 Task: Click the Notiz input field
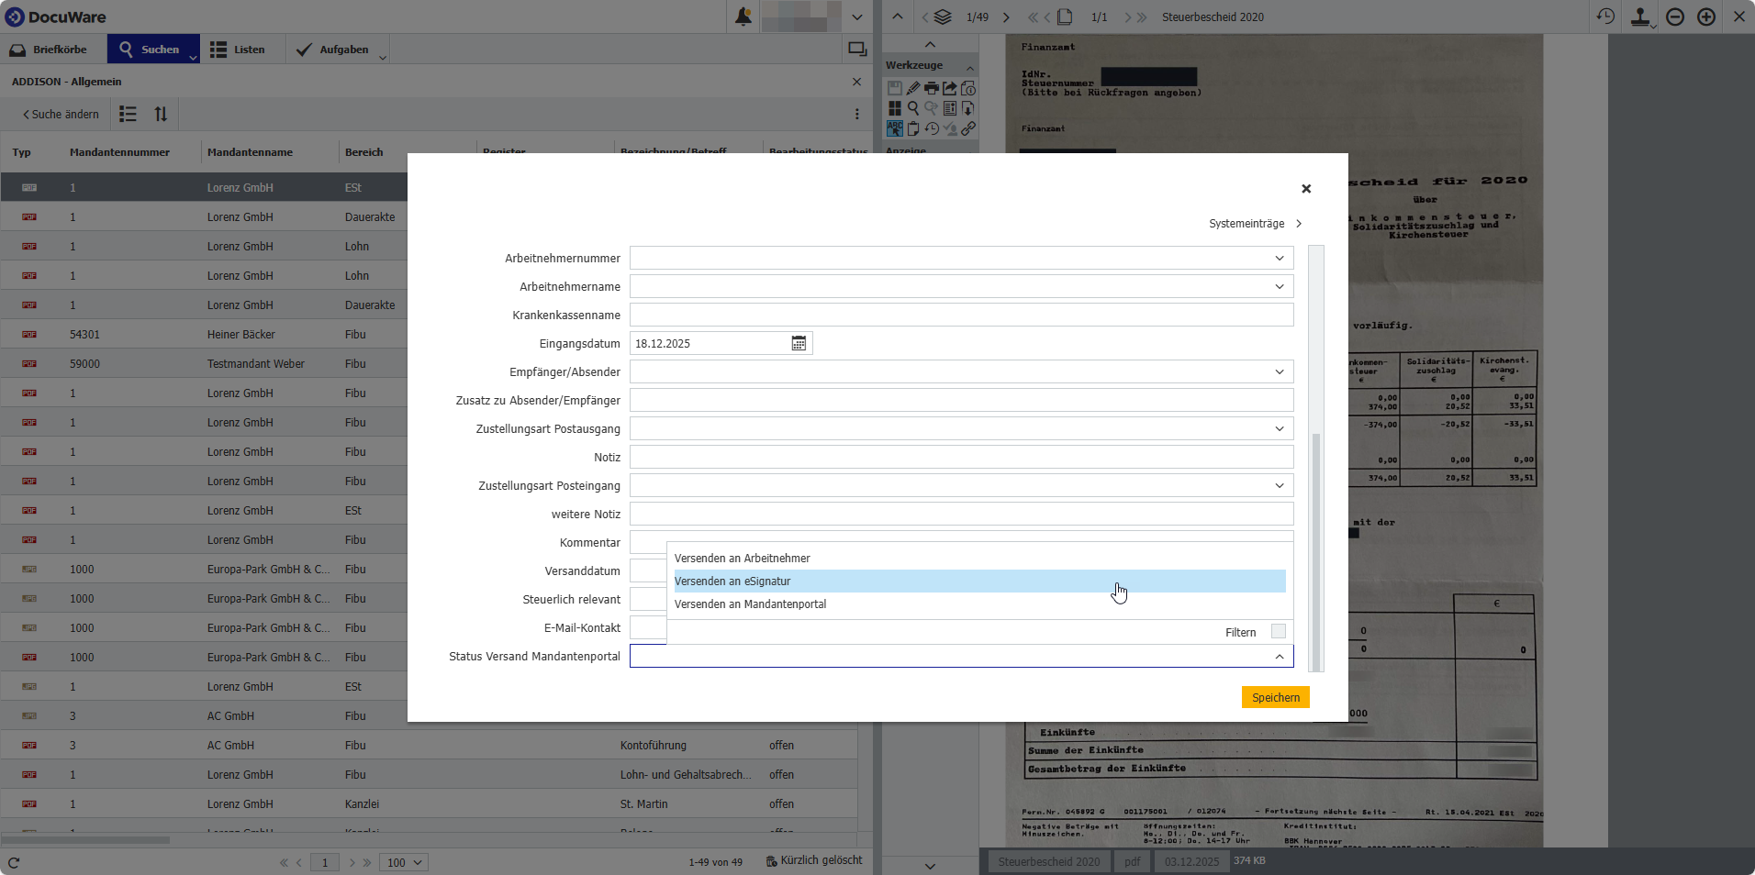961,458
